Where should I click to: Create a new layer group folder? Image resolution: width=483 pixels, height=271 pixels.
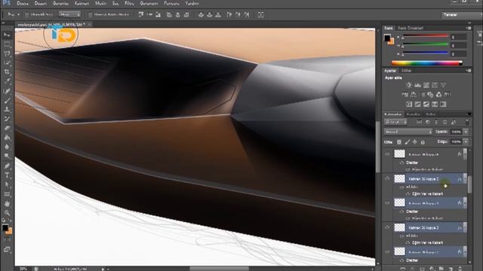tap(441, 269)
